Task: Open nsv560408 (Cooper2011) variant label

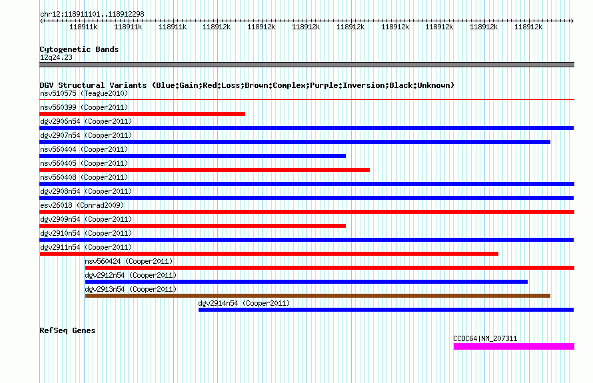Action: coord(84,177)
